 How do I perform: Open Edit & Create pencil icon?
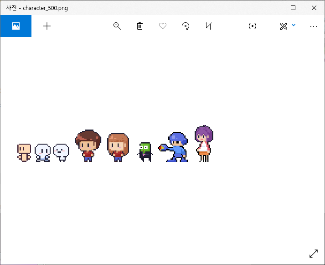click(x=284, y=26)
